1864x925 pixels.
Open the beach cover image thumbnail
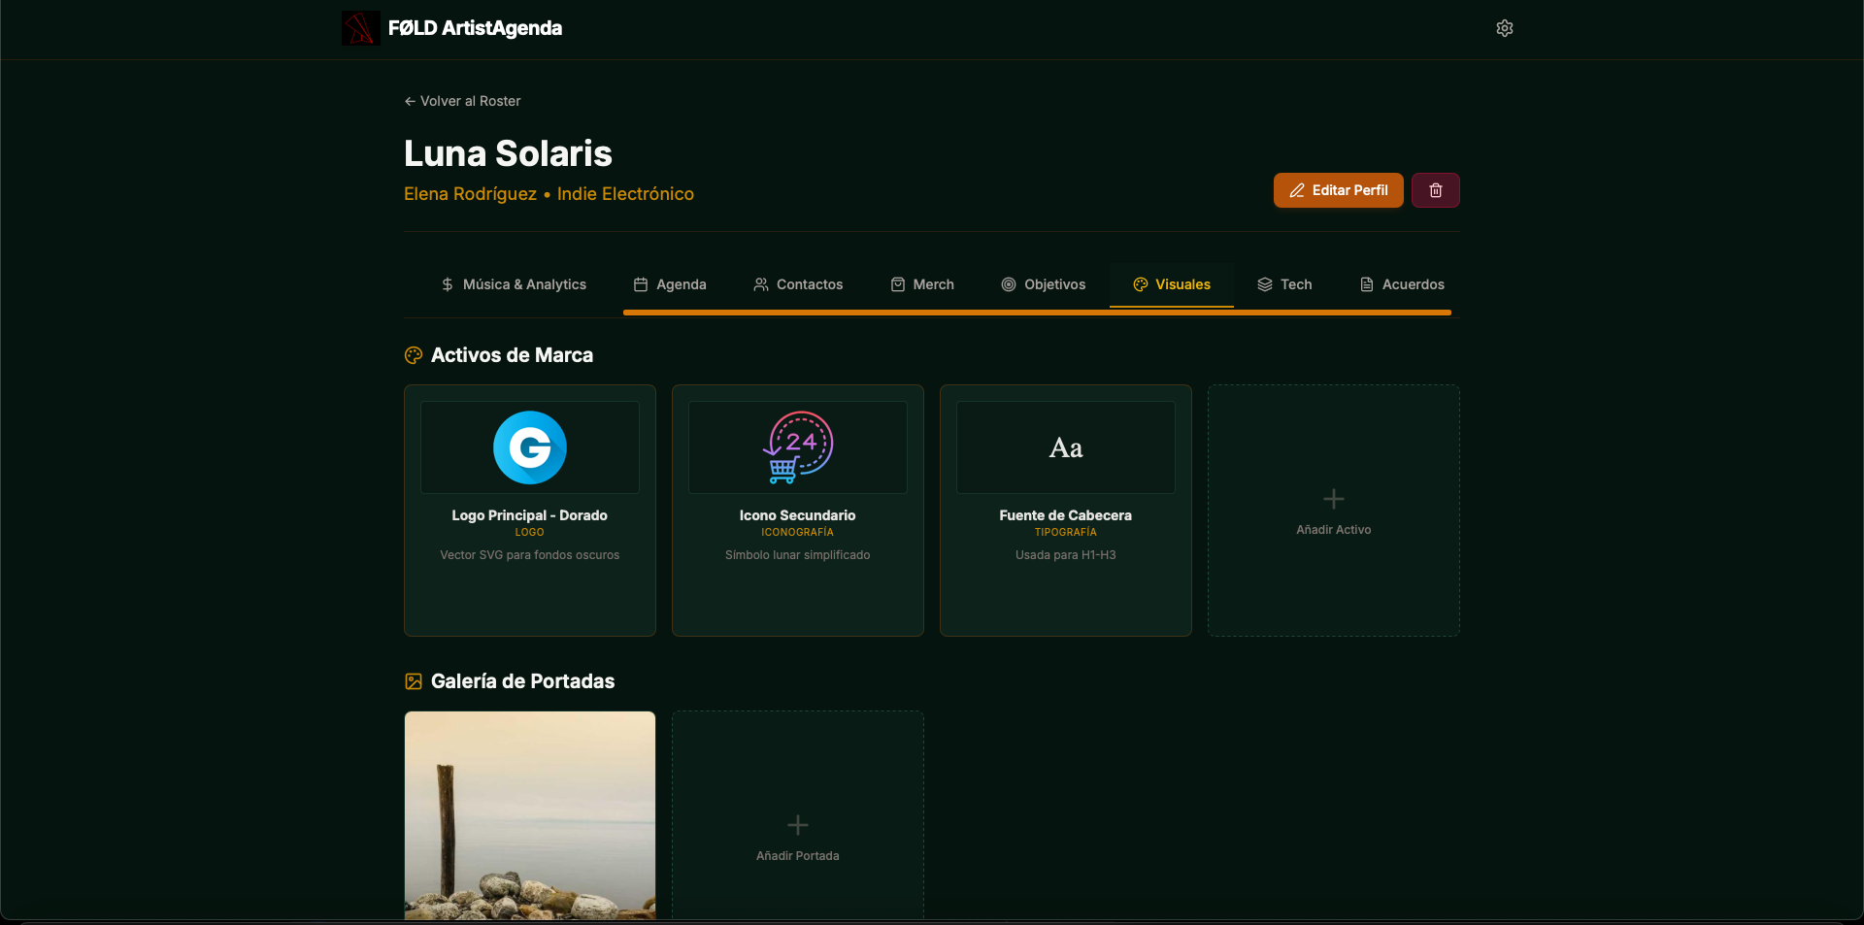(530, 815)
